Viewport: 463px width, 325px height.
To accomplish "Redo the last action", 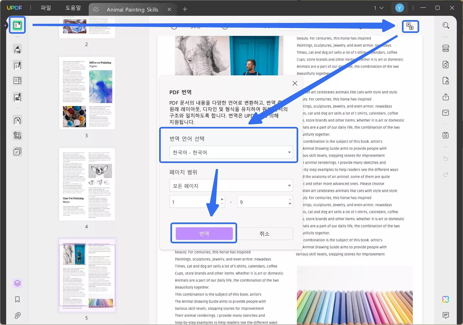I will pyautogui.click(x=446, y=175).
